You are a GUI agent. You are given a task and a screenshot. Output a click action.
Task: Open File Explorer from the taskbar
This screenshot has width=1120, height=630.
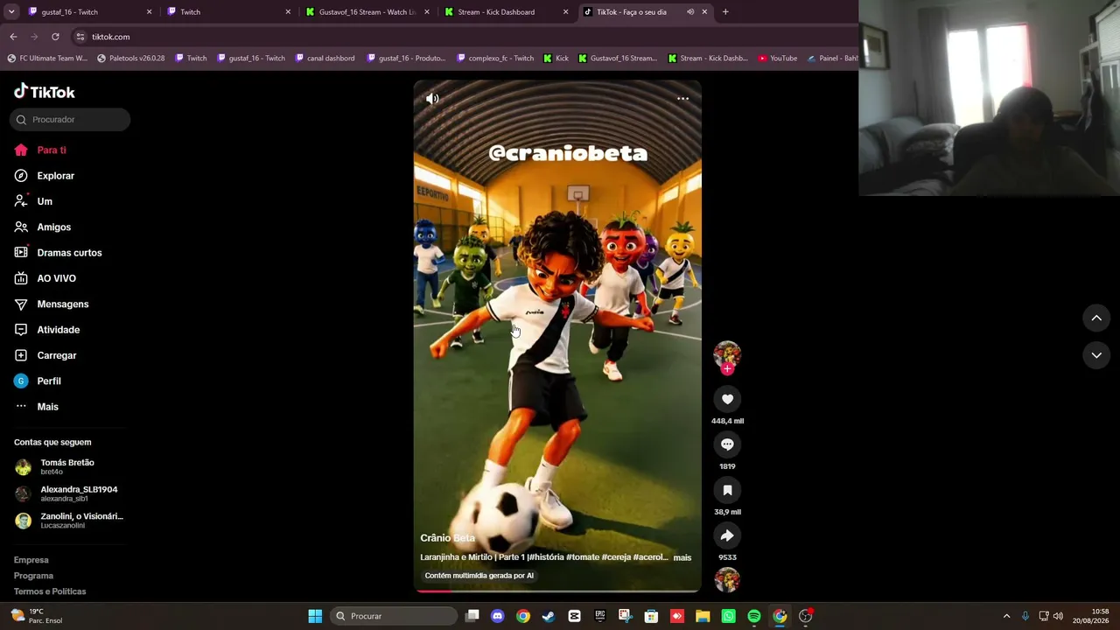(x=703, y=616)
